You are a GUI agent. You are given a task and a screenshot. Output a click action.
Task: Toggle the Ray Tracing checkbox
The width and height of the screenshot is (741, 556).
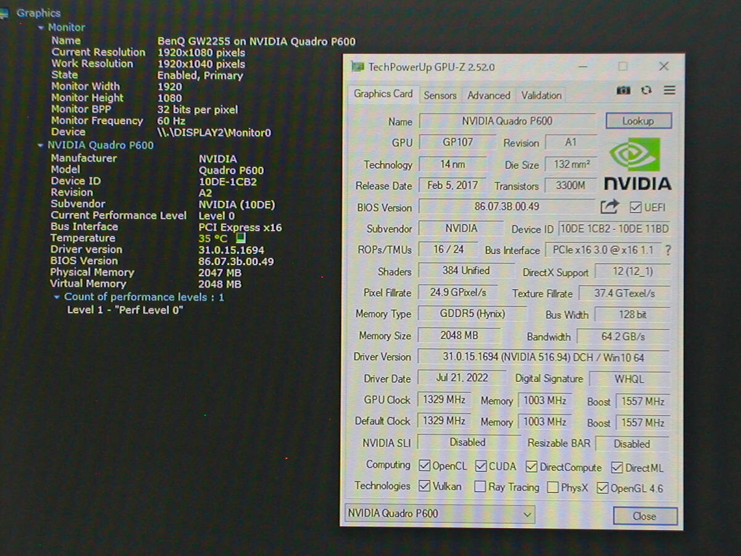click(x=480, y=487)
